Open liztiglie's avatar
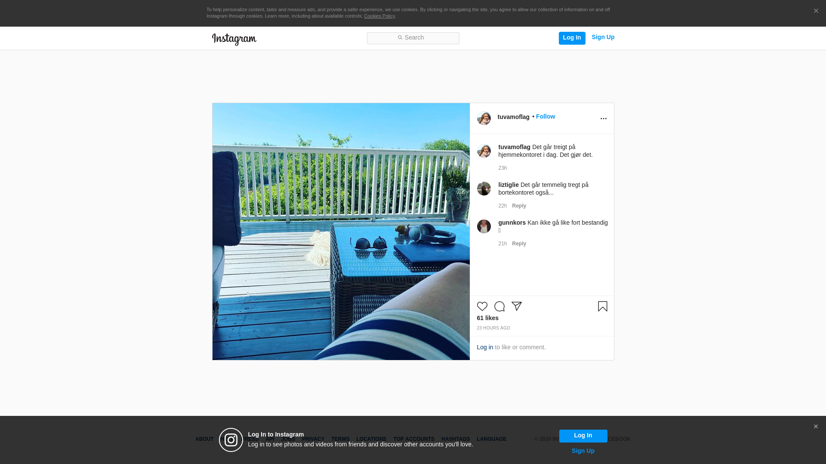The image size is (826, 464). click(484, 189)
